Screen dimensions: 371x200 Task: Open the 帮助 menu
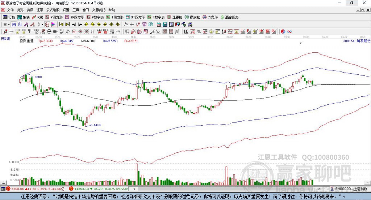(112, 10)
